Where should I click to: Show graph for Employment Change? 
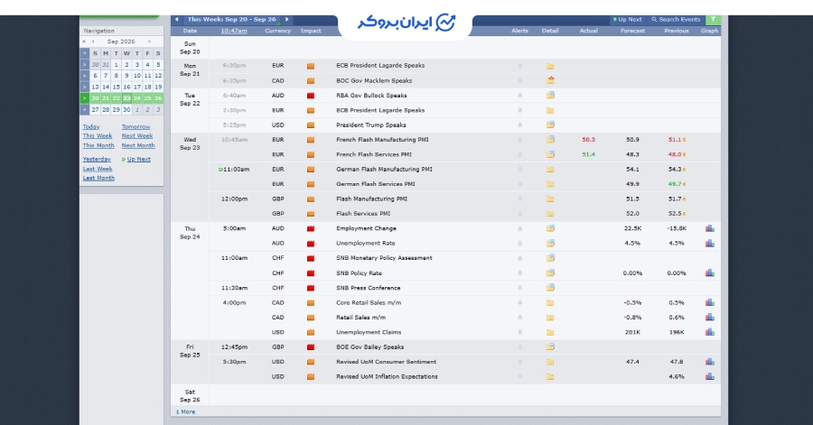click(710, 228)
